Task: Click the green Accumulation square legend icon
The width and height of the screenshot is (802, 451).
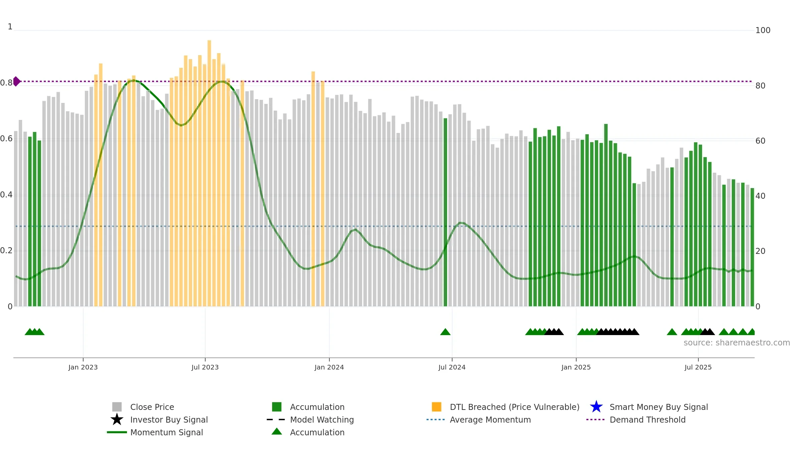Action: (277, 407)
